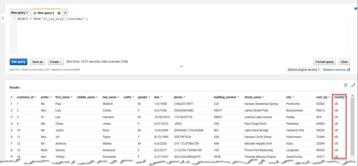Select the cell 'Shelton'
This screenshot has width=358, height=166.
pyautogui.click(x=107, y=104)
